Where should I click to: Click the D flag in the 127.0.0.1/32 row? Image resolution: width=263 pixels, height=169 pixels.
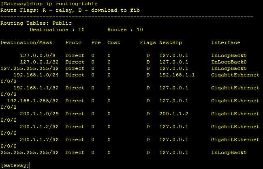click(148, 62)
